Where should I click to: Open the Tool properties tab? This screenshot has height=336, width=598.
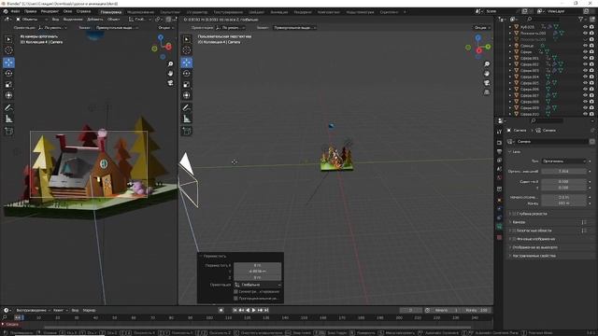click(499, 132)
